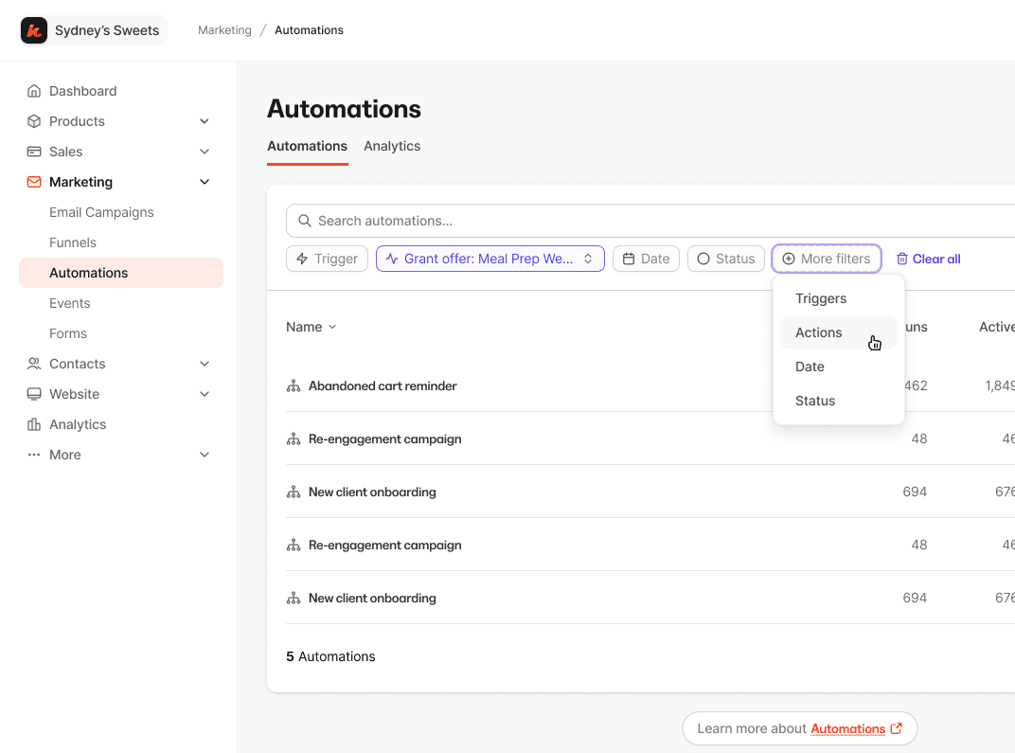This screenshot has width=1015, height=753.
Task: Collapse the Marketing sidebar section chevron
Action: (x=205, y=182)
